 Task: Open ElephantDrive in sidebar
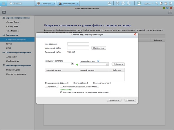point(13,61)
